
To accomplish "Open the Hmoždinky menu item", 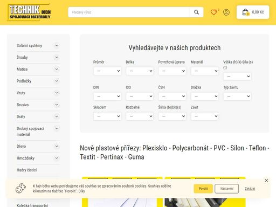I will click(x=25, y=158).
